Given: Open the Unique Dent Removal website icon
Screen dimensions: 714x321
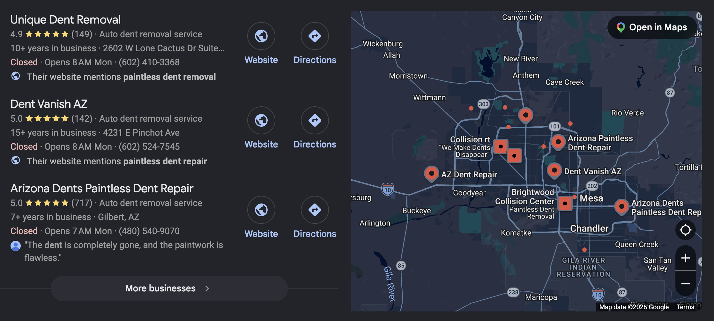Looking at the screenshot, I should pos(261,36).
